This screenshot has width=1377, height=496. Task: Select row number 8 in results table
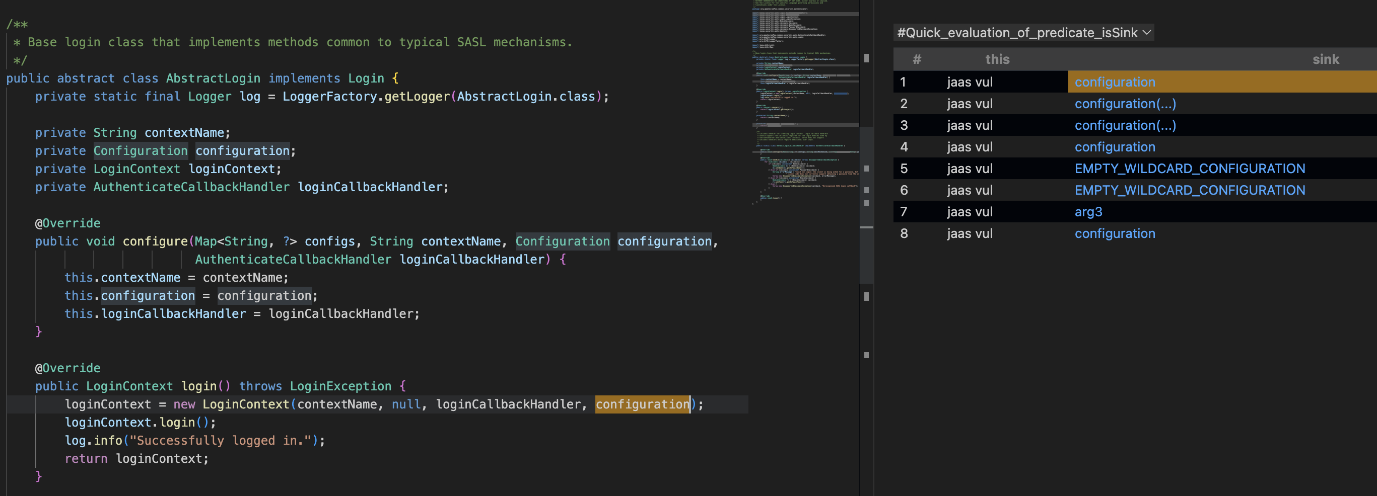(x=904, y=233)
